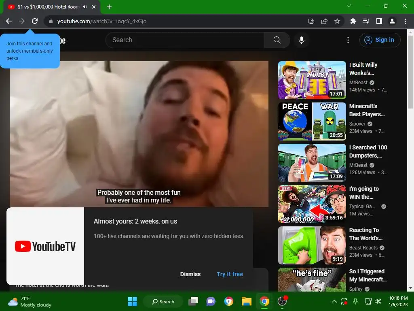Screen dimensions: 414x311
Task: Click title 'I Searched 100 Dumpsters,...'
Action: pyautogui.click(x=368, y=151)
